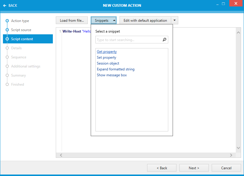This screenshot has width=244, height=176.
Task: Select the Script content step
Action: pyautogui.click(x=22, y=39)
